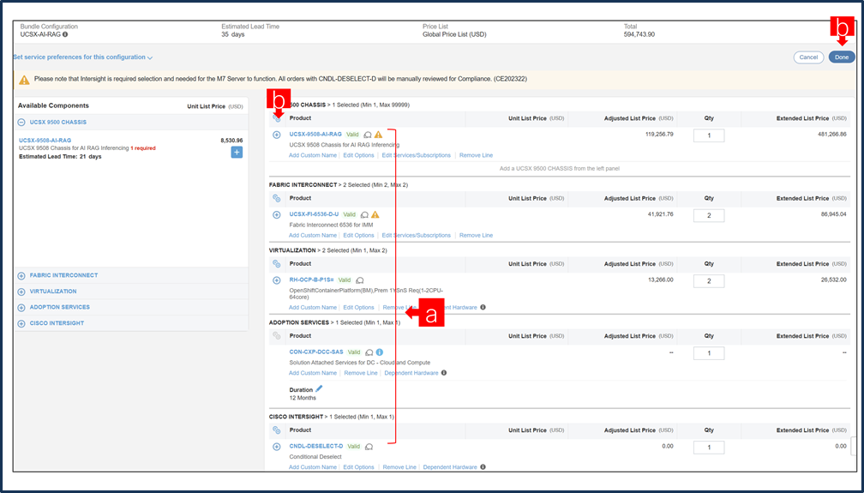
Task: Open the CON-CXP-DCC-SAS product link
Action: tap(316, 352)
